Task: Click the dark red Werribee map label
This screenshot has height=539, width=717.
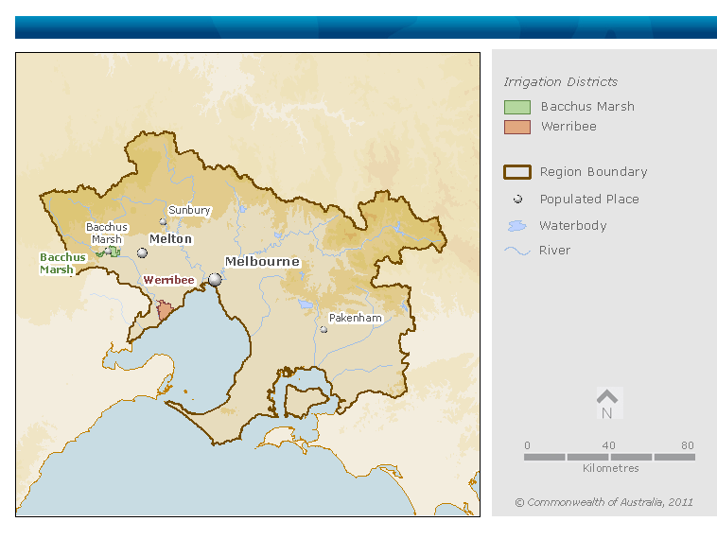Action: pyautogui.click(x=168, y=280)
